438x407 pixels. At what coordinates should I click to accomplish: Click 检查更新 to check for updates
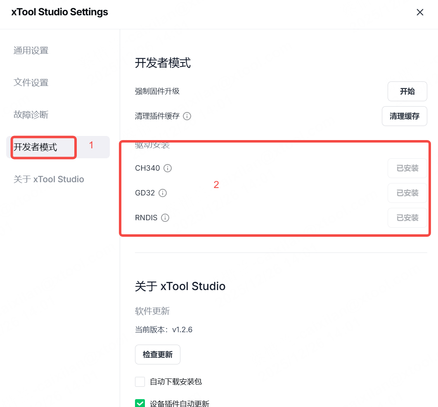point(158,355)
